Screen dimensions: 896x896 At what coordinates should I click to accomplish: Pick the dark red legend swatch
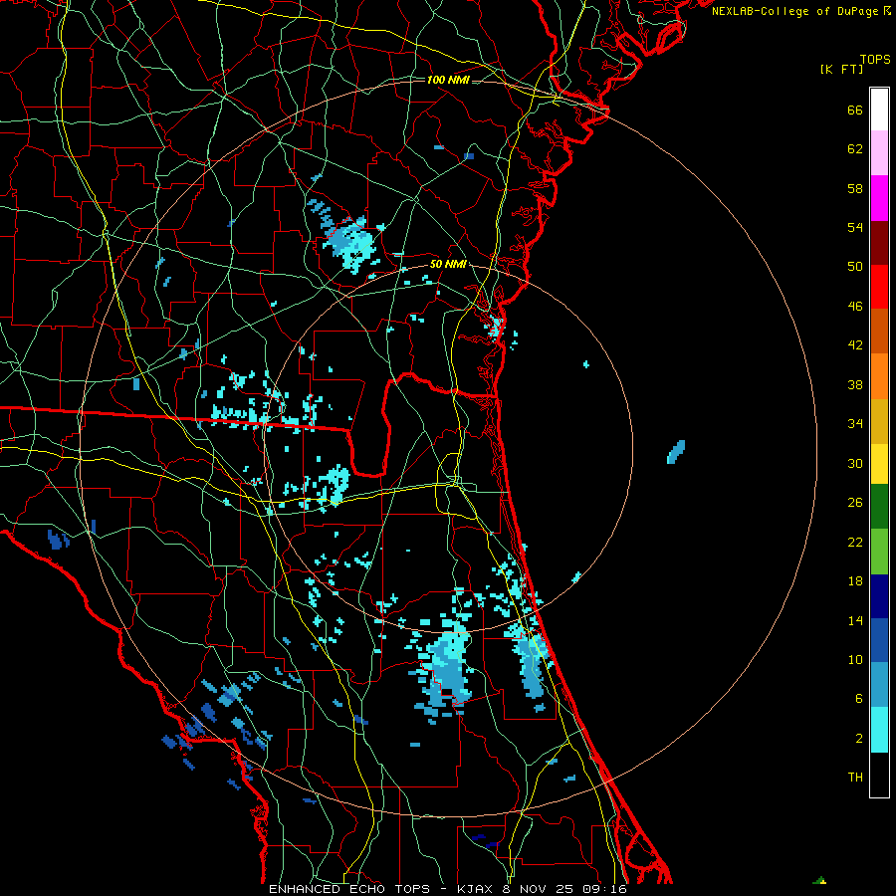click(x=879, y=242)
